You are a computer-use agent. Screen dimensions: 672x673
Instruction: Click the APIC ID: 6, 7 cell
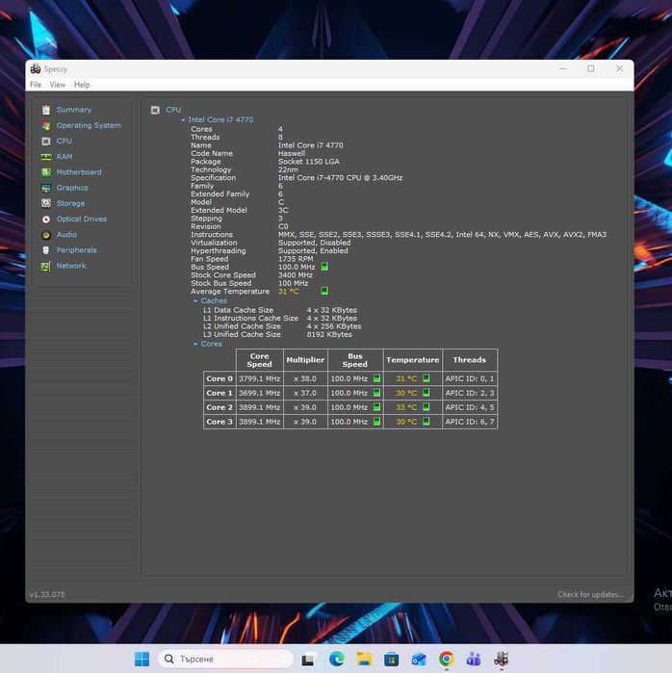470,422
